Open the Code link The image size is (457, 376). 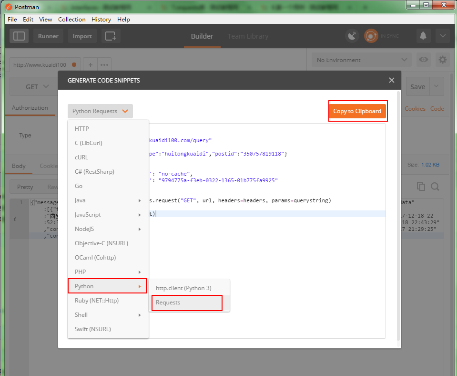pyautogui.click(x=437, y=109)
